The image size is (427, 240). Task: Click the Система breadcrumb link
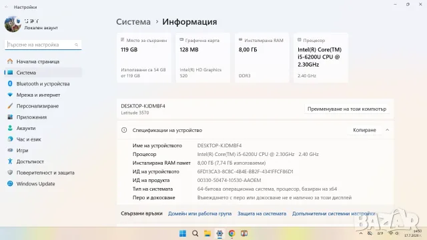(x=133, y=22)
